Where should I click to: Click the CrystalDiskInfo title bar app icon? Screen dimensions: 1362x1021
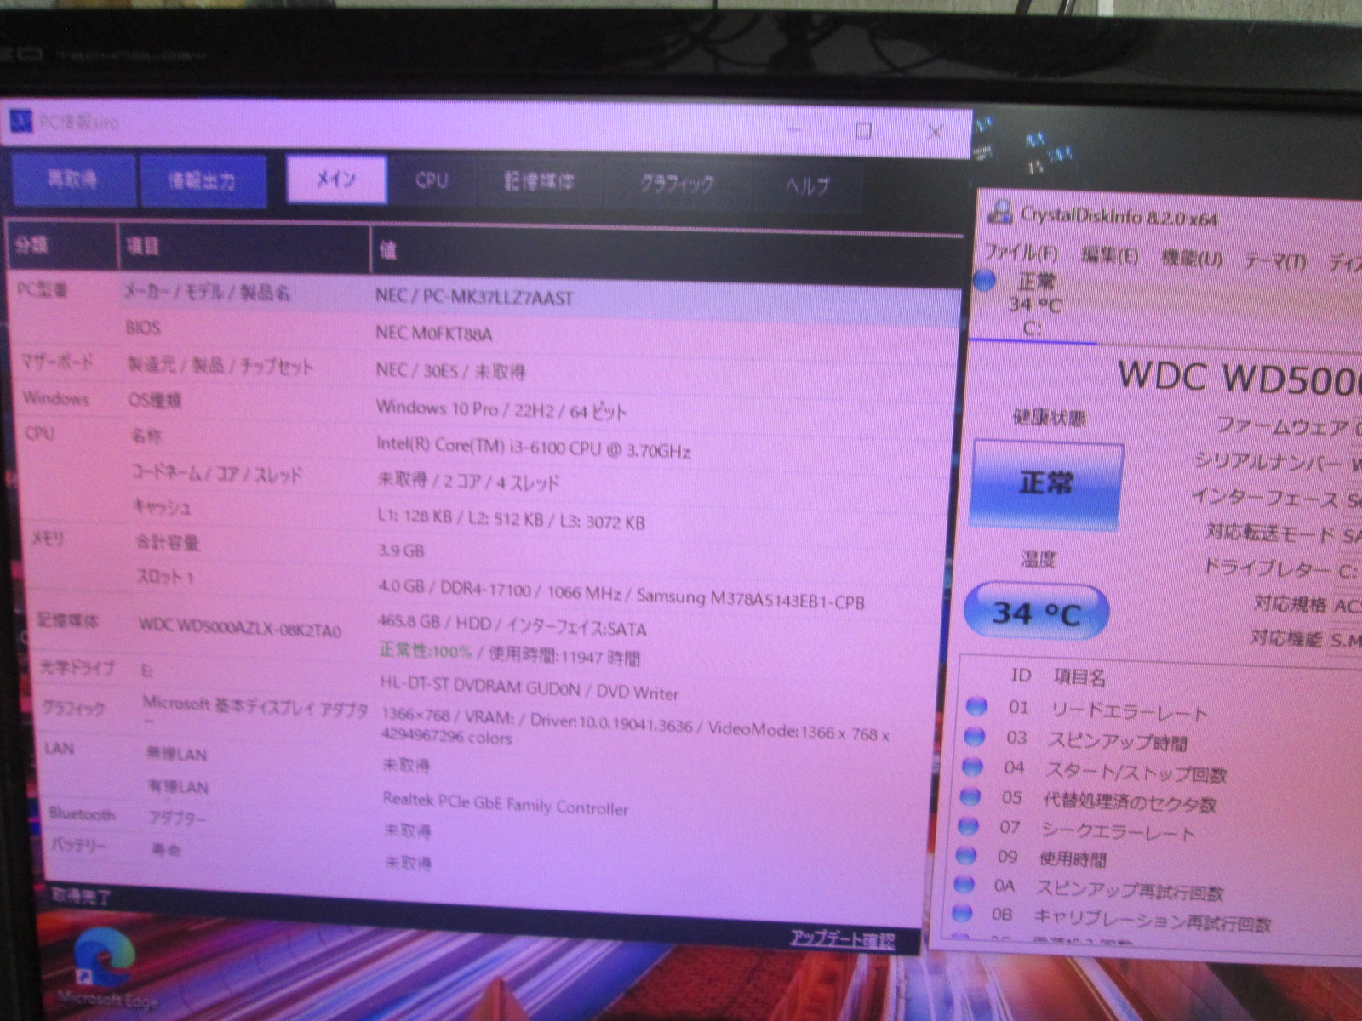pyautogui.click(x=1001, y=213)
